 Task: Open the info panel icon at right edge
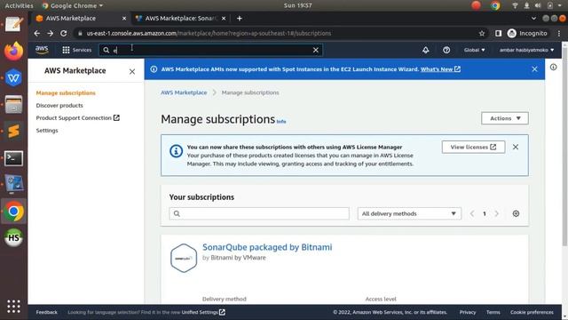(553, 68)
